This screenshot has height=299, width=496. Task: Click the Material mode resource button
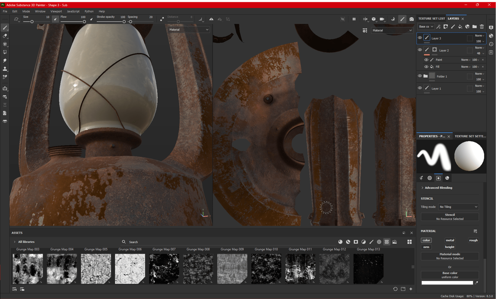coord(449,256)
